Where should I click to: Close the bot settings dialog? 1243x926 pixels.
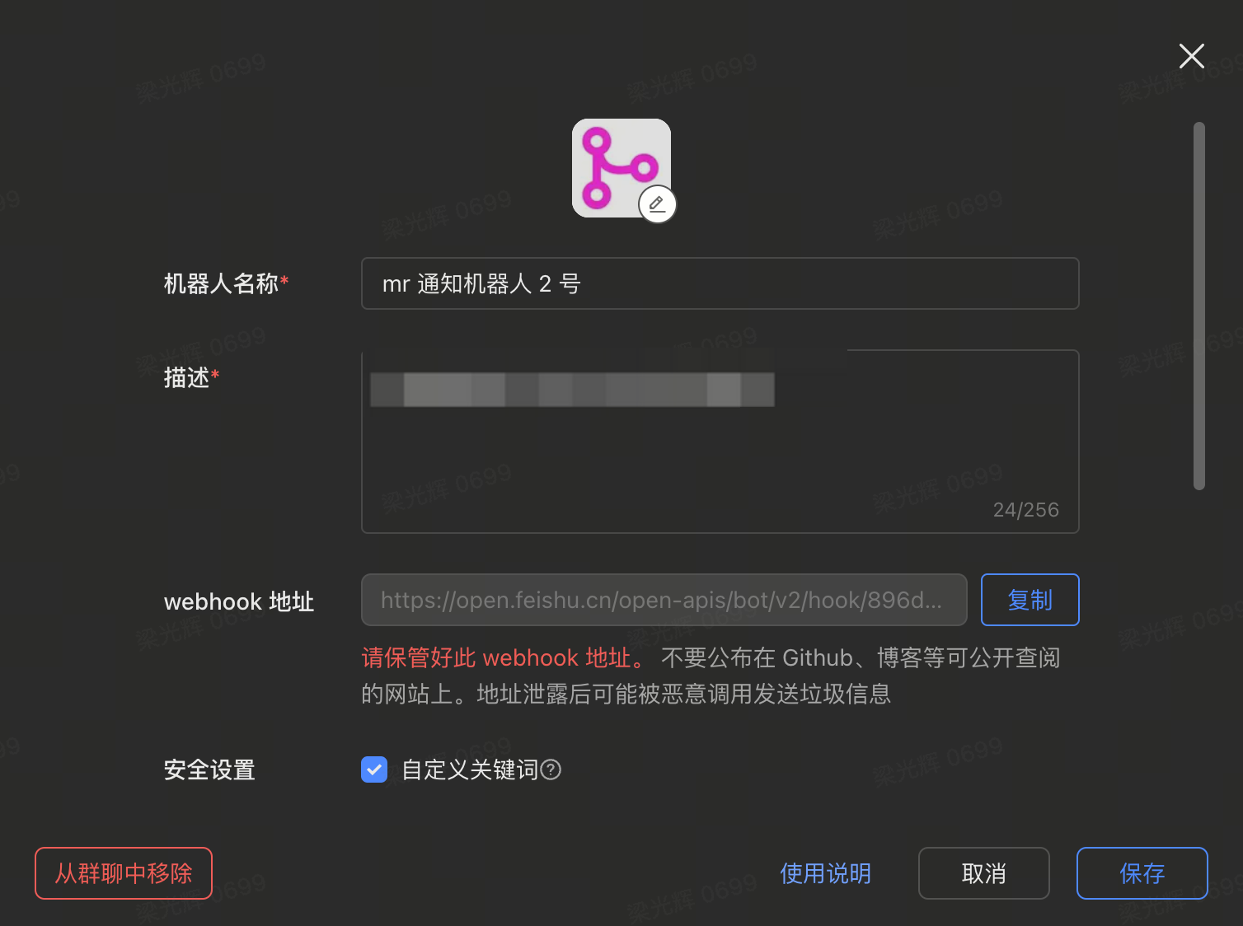1191,56
